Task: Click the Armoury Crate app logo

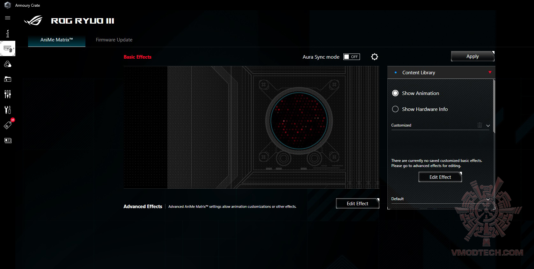Action: pyautogui.click(x=8, y=5)
